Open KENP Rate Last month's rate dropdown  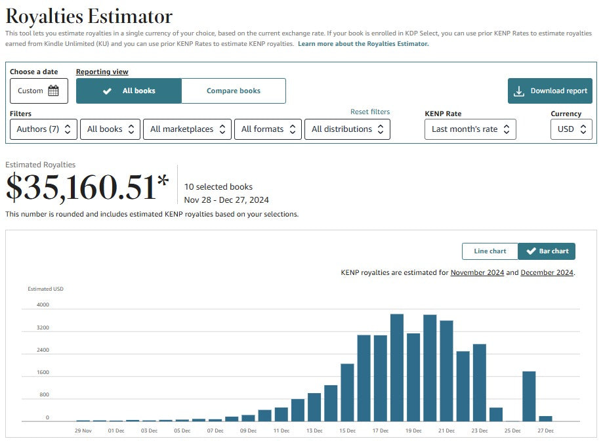[x=470, y=129]
